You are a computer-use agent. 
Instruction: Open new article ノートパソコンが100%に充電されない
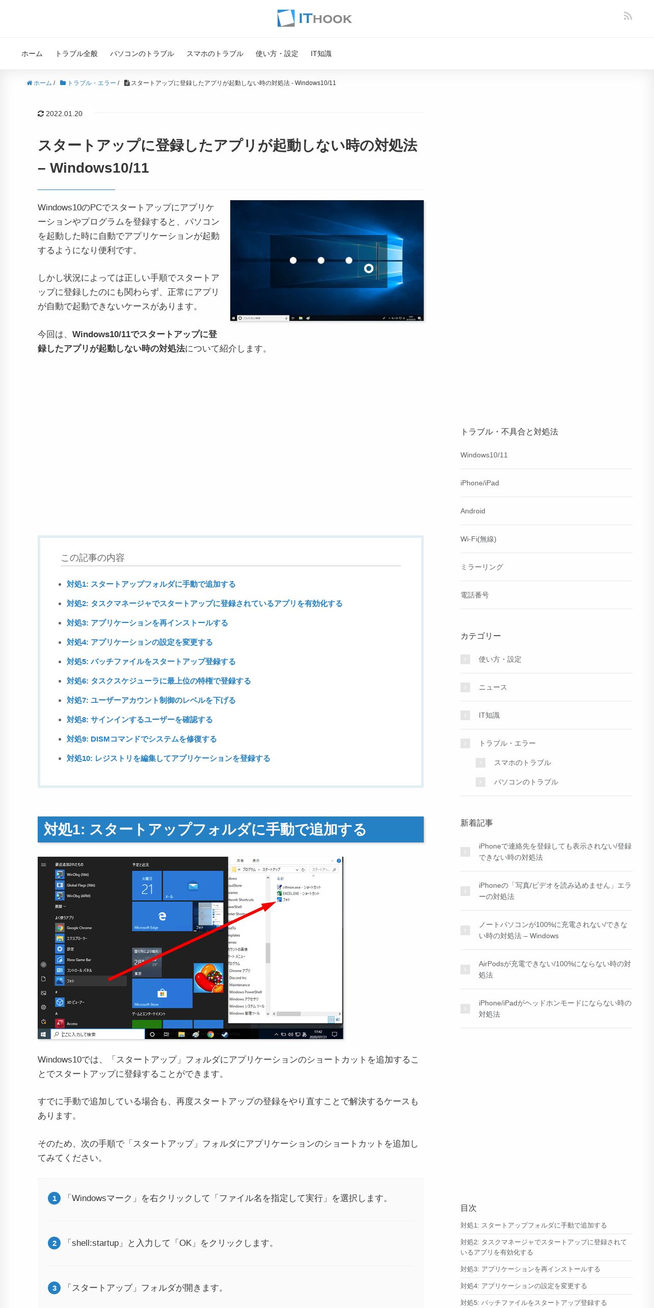[554, 930]
